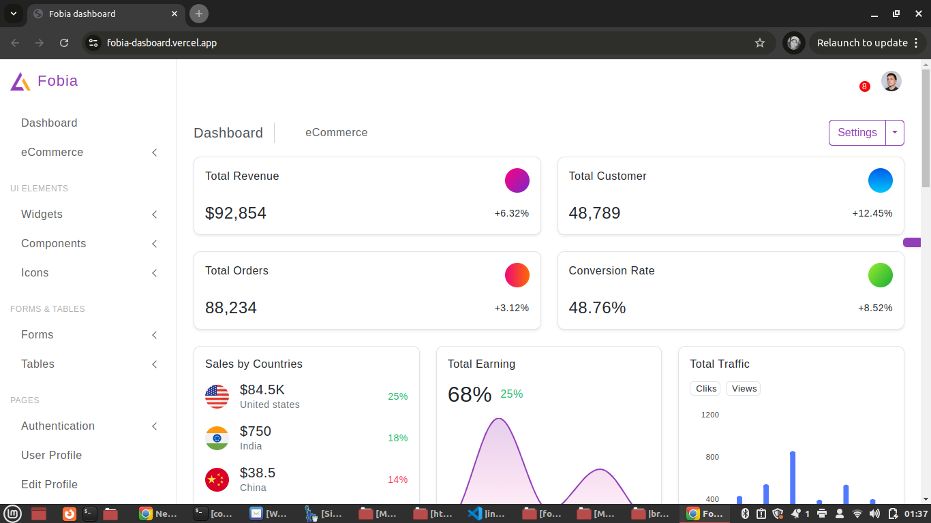Click the India flag icon
931x523 pixels.
click(217, 438)
